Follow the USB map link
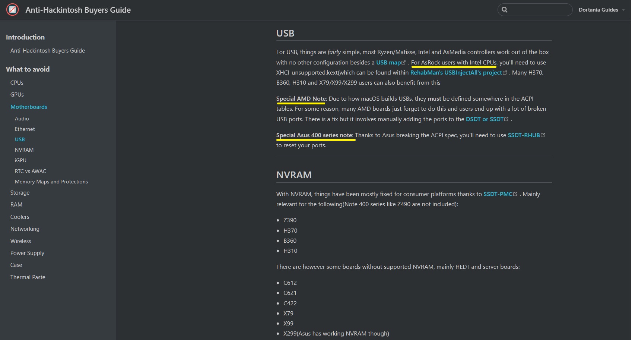The width and height of the screenshot is (632, 340). coord(388,63)
